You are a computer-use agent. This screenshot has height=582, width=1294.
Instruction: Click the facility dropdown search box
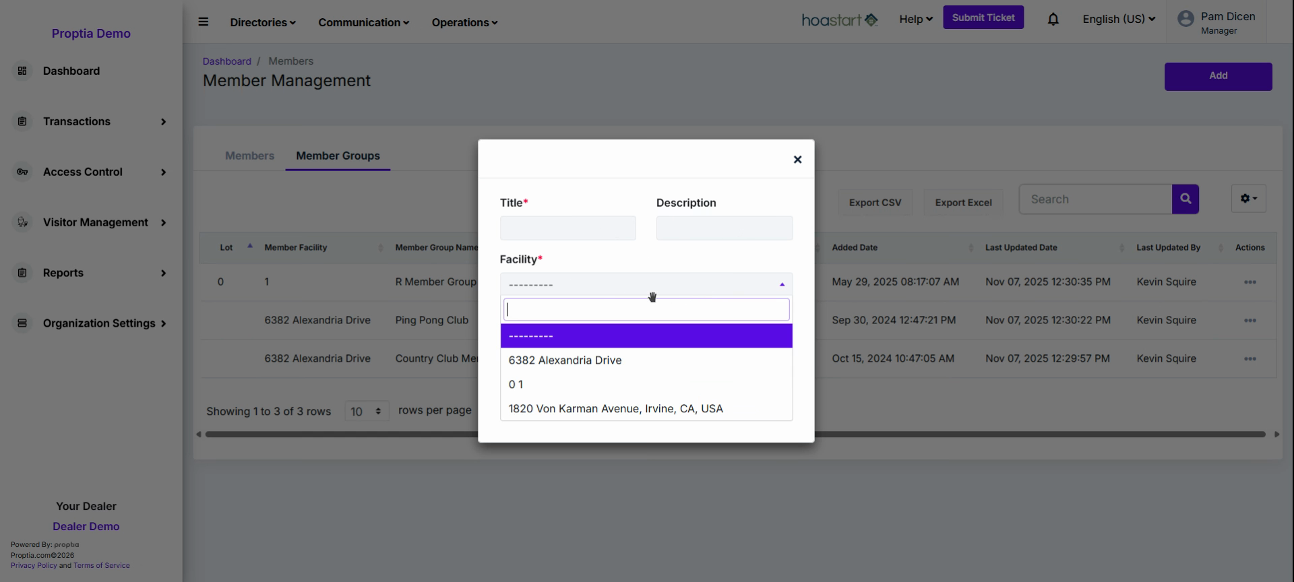click(x=646, y=310)
